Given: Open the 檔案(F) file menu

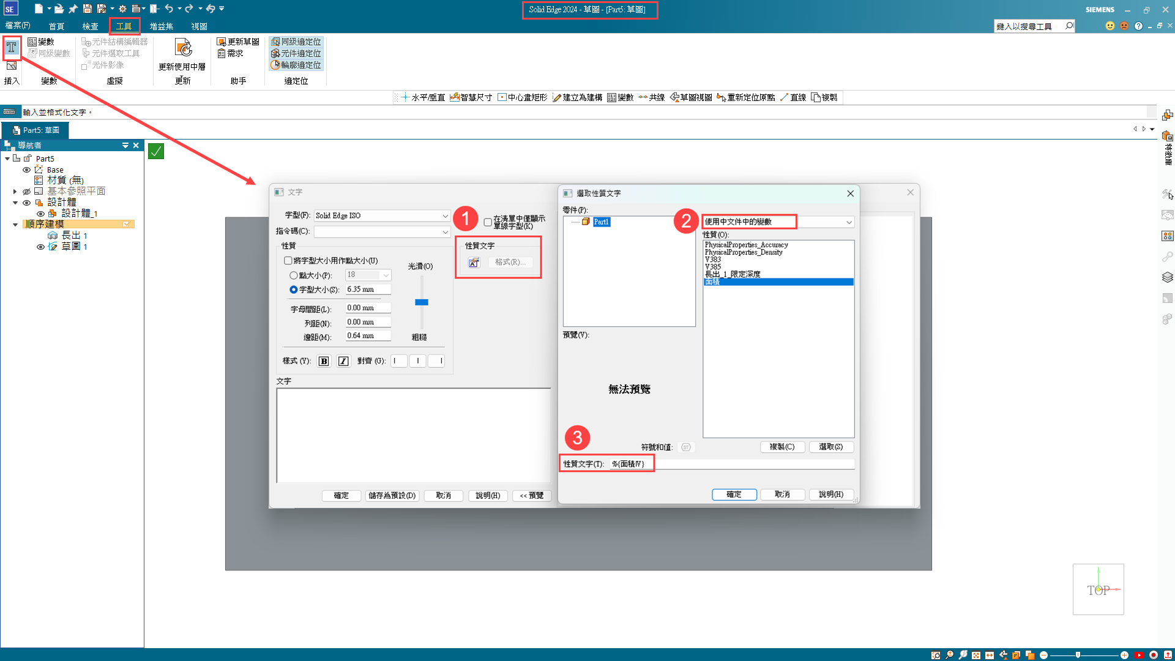Looking at the screenshot, I should (x=18, y=26).
